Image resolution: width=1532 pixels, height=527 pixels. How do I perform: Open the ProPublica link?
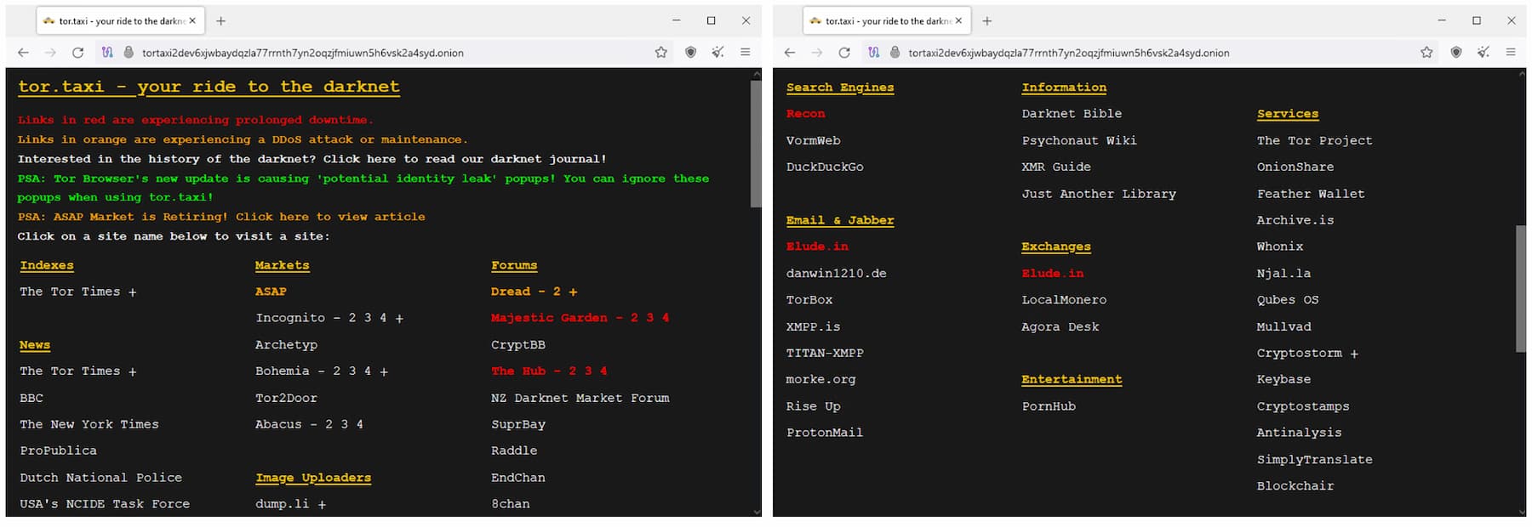[x=58, y=450]
